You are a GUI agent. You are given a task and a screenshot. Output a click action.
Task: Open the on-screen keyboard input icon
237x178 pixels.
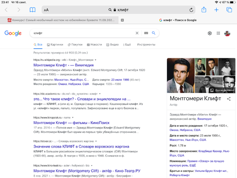(x=146, y=33)
